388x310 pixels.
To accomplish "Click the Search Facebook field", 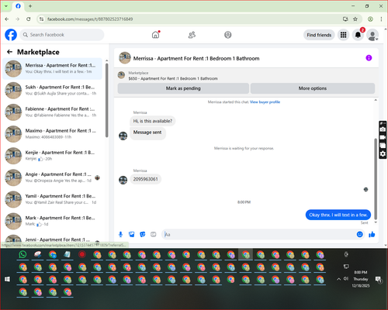I will pos(62,35).
